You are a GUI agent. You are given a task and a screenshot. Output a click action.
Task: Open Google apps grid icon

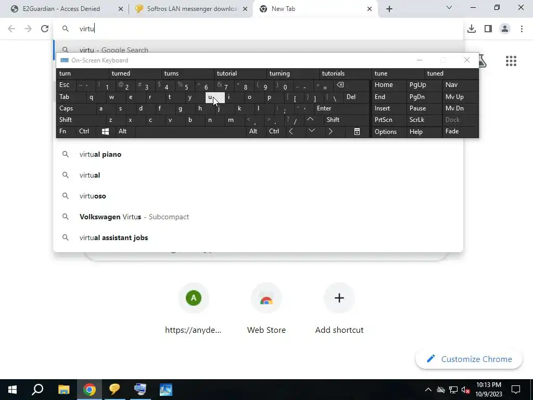click(x=511, y=61)
